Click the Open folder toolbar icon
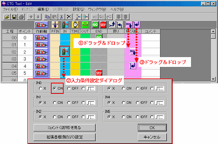The height and width of the screenshot is (144, 218). tap(7, 17)
